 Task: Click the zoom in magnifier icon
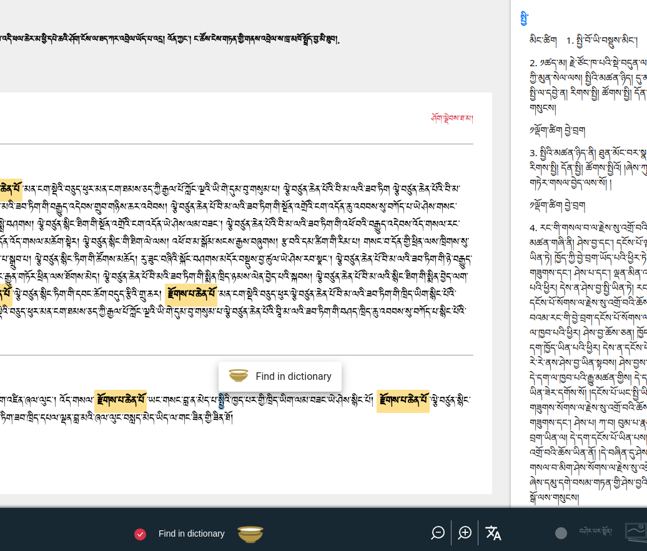click(465, 533)
